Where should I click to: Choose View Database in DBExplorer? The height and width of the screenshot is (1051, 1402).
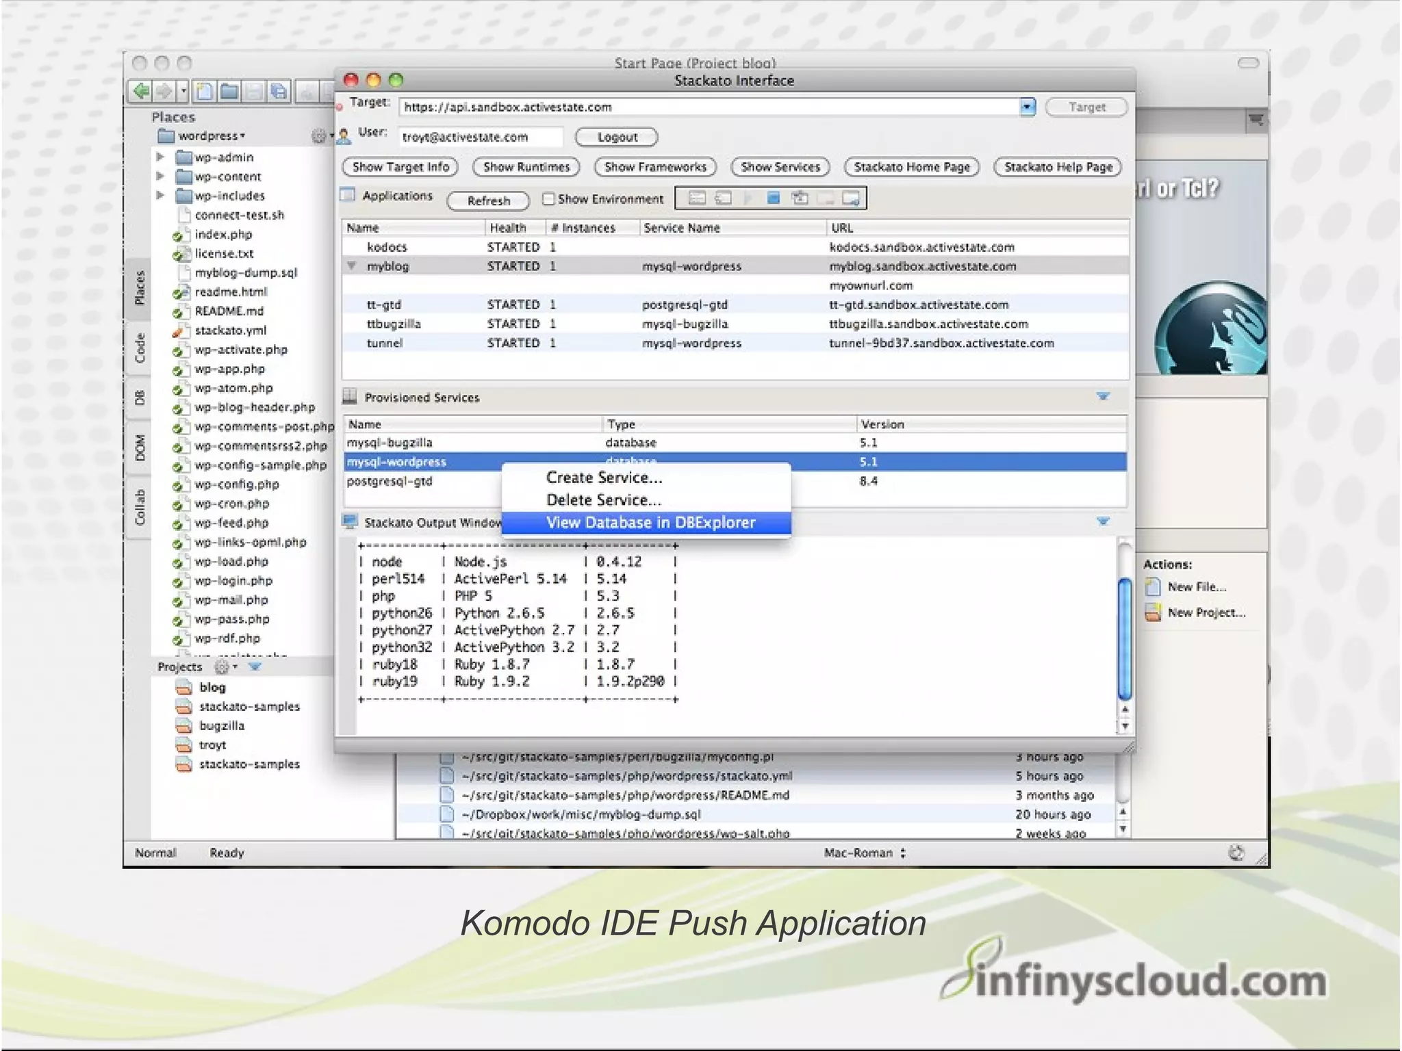pyautogui.click(x=650, y=523)
